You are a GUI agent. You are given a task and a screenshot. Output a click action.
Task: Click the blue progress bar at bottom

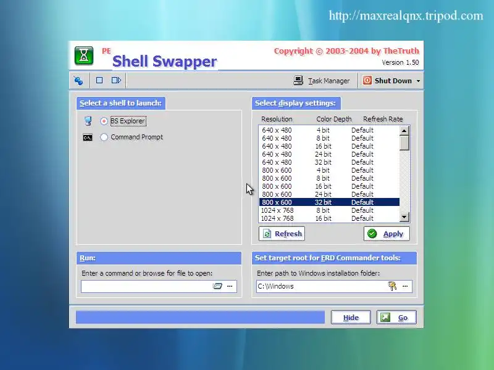point(200,317)
